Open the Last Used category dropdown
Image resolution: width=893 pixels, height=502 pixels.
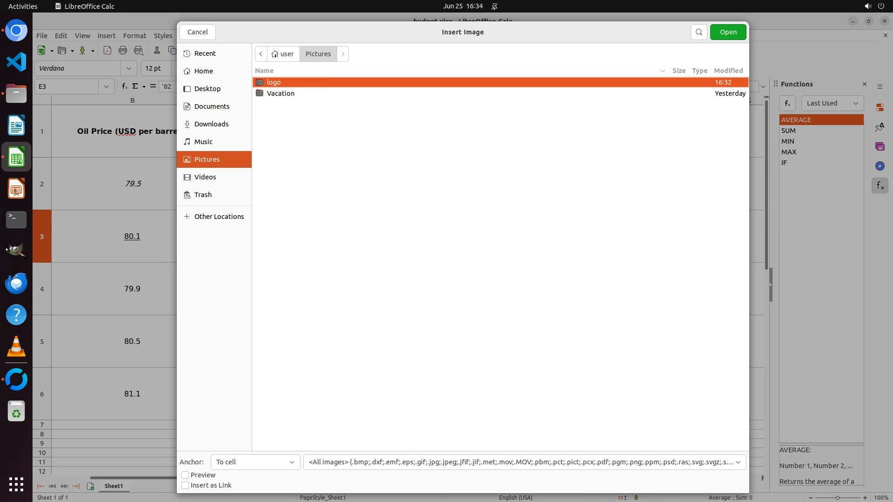[832, 103]
